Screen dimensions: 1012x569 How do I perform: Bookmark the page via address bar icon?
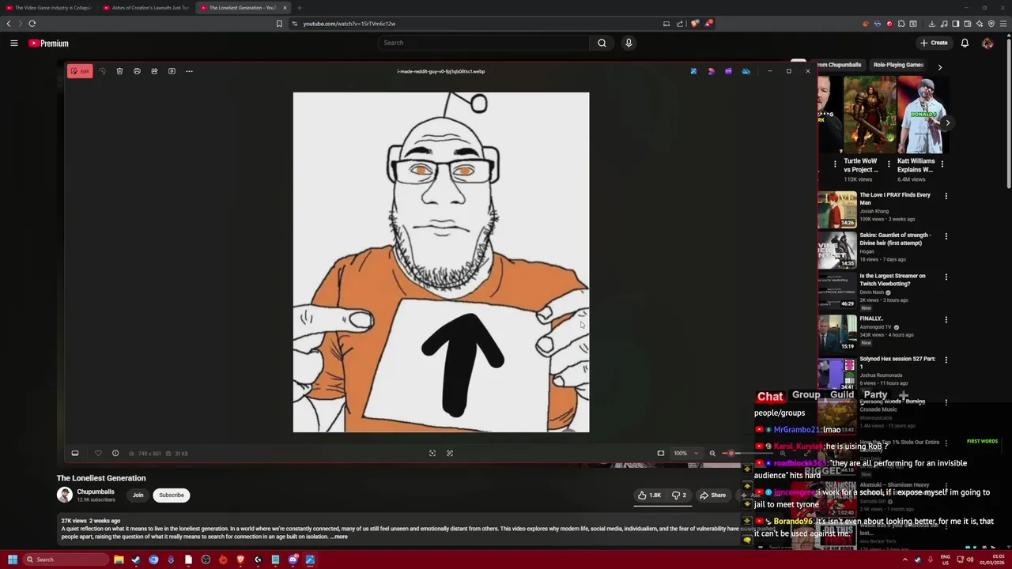[x=279, y=24]
